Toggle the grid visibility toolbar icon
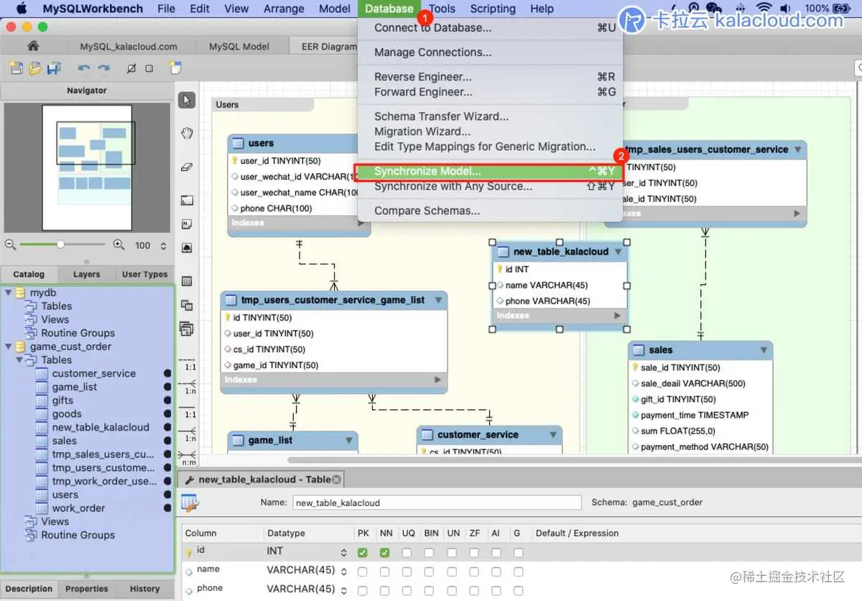This screenshot has height=601, width=862. click(131, 69)
